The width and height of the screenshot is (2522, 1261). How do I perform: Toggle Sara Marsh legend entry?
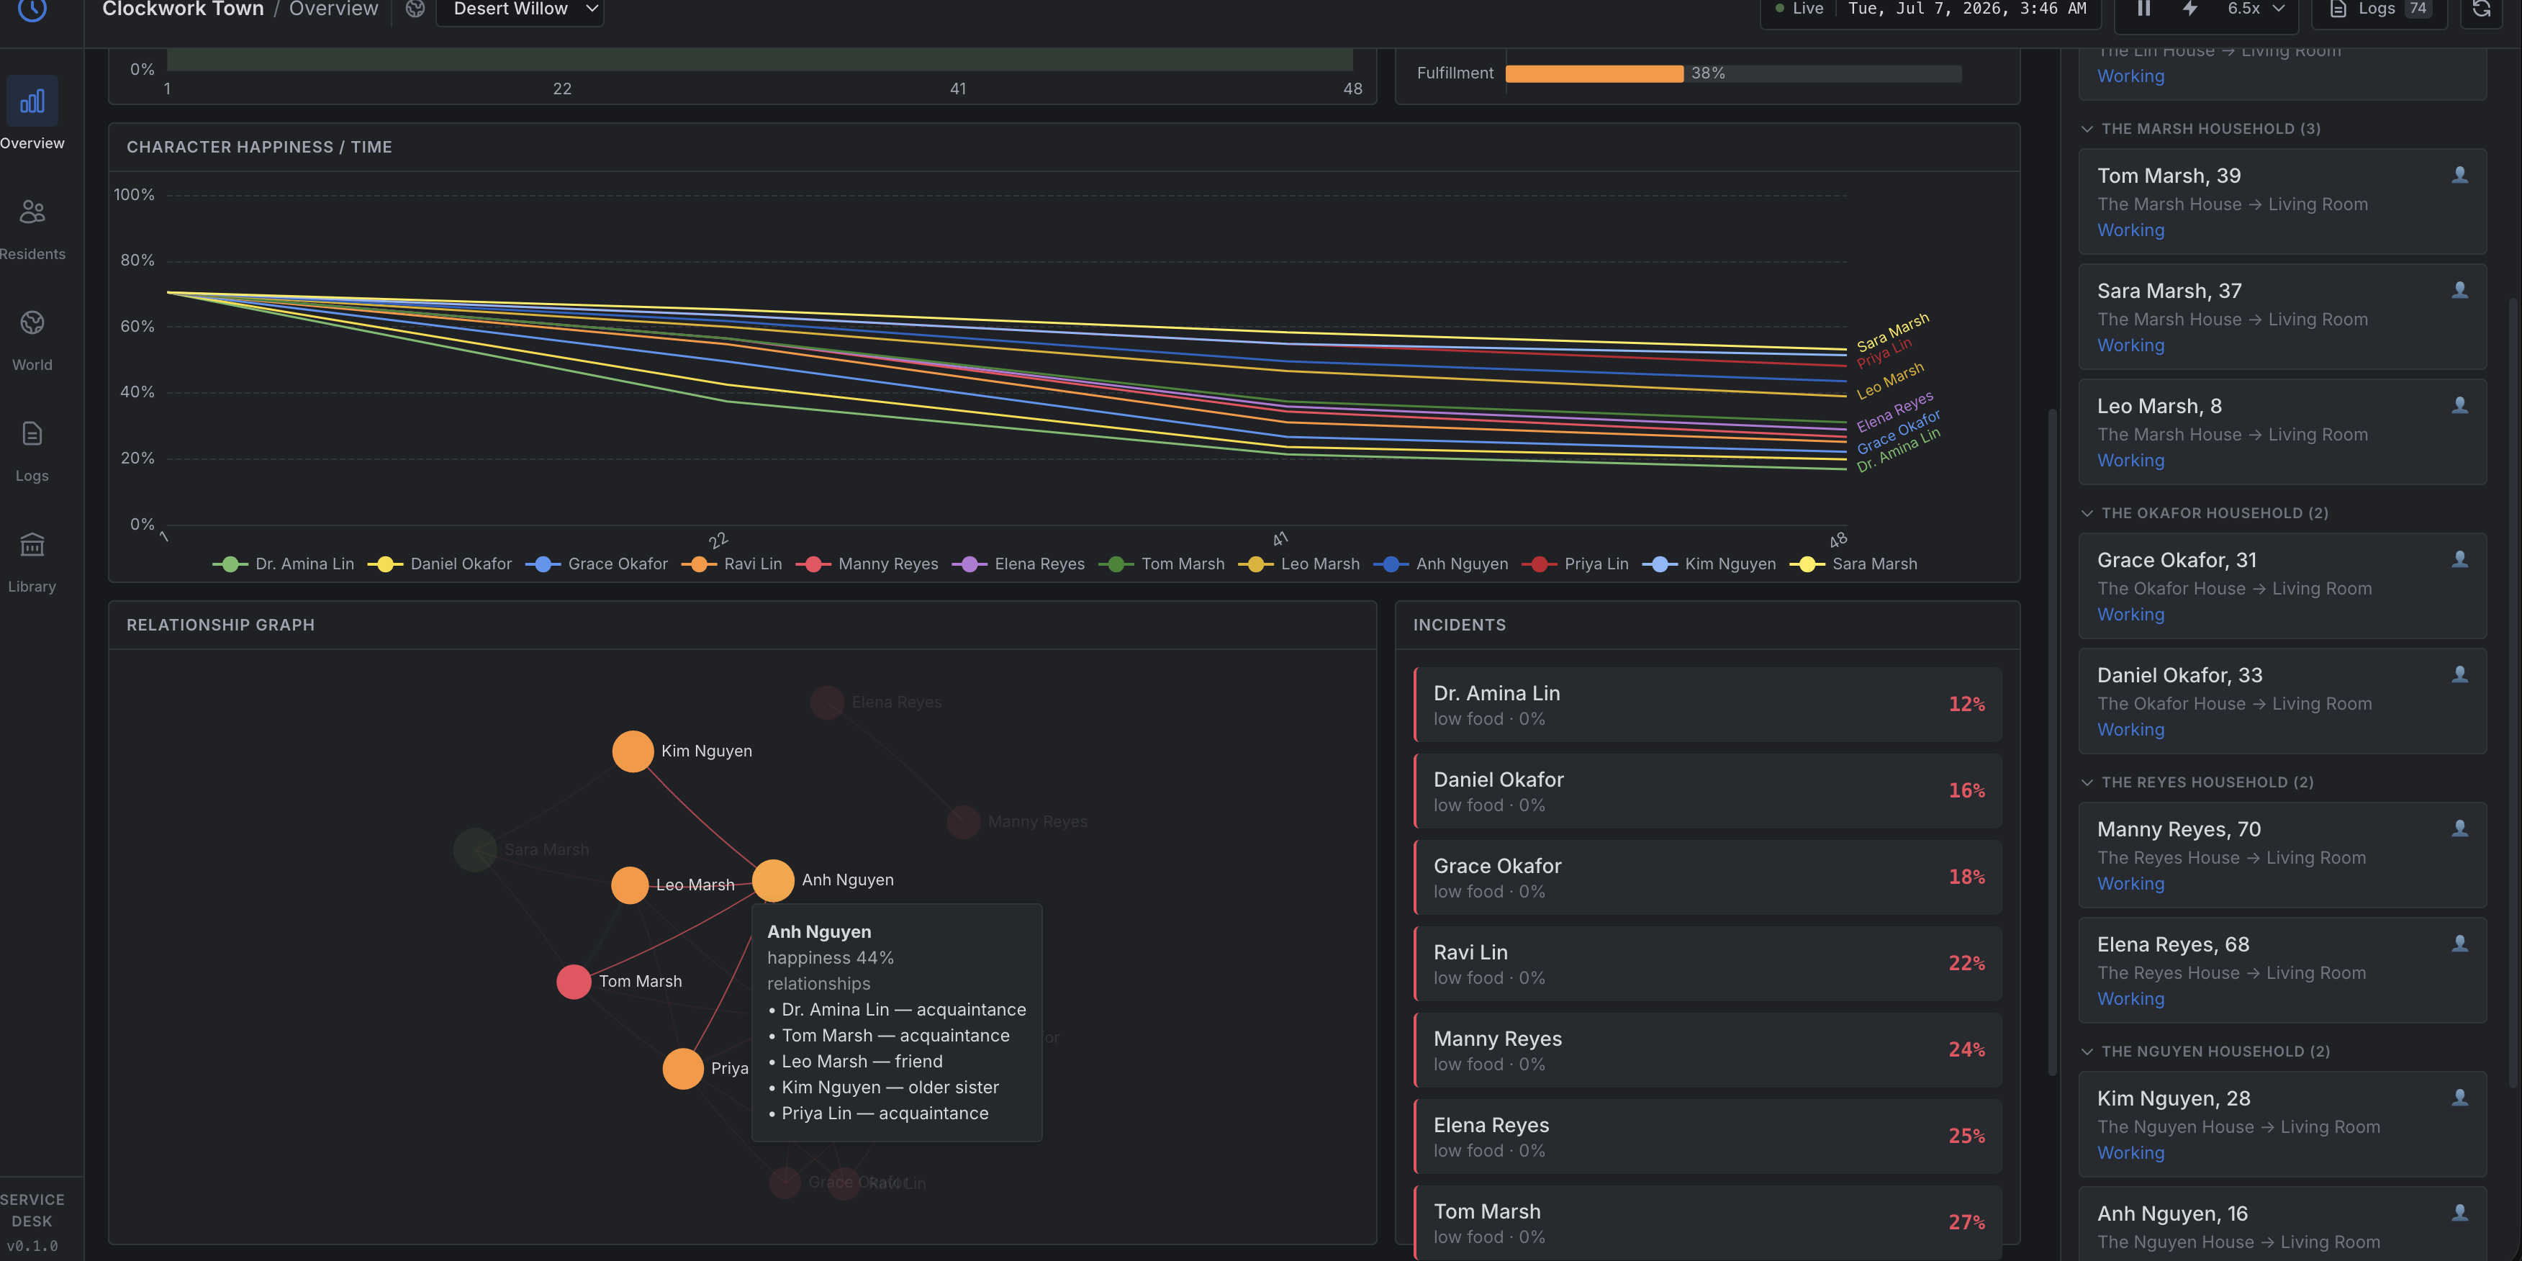point(1853,564)
